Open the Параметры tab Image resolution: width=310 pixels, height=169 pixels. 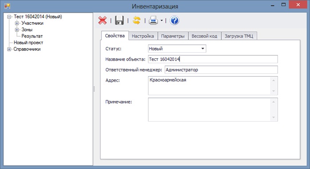tap(173, 36)
